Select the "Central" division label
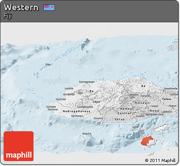Image resolution: width=180 pixels, height=166 pixels. 124,113
